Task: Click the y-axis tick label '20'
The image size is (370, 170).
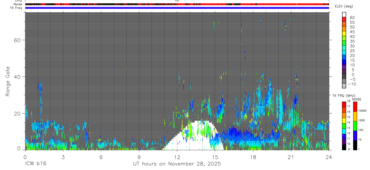Action: pyautogui.click(x=18, y=114)
